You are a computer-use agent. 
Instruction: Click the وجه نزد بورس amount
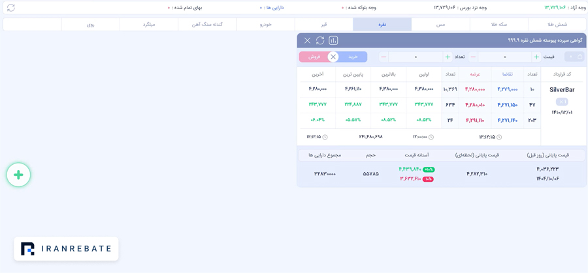pyautogui.click(x=444, y=7)
